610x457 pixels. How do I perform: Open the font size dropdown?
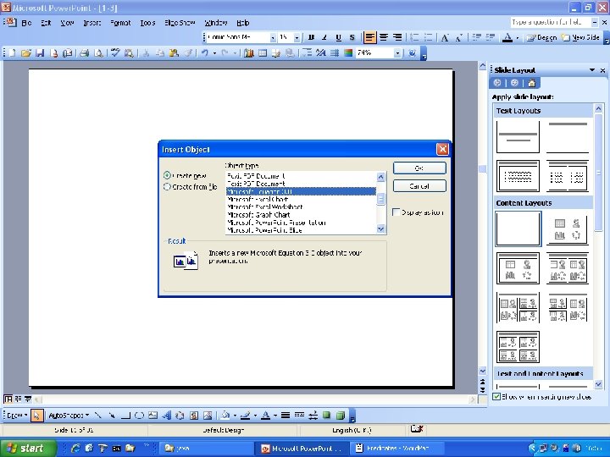click(x=297, y=38)
